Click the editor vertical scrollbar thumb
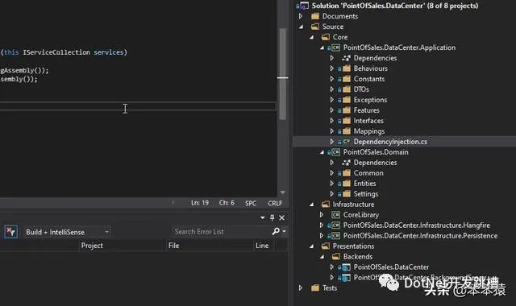This screenshot has height=306, width=516. pos(282,74)
